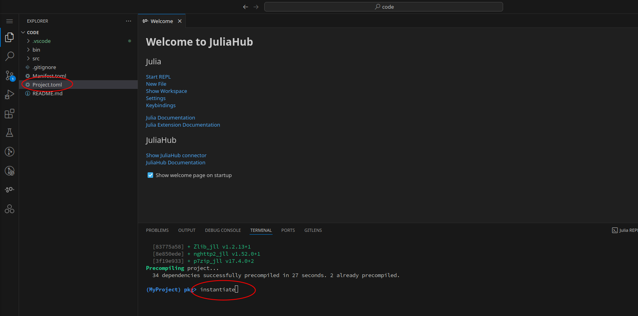Open the Explorer view in activity bar
Viewport: 638px width, 316px height.
tap(10, 37)
